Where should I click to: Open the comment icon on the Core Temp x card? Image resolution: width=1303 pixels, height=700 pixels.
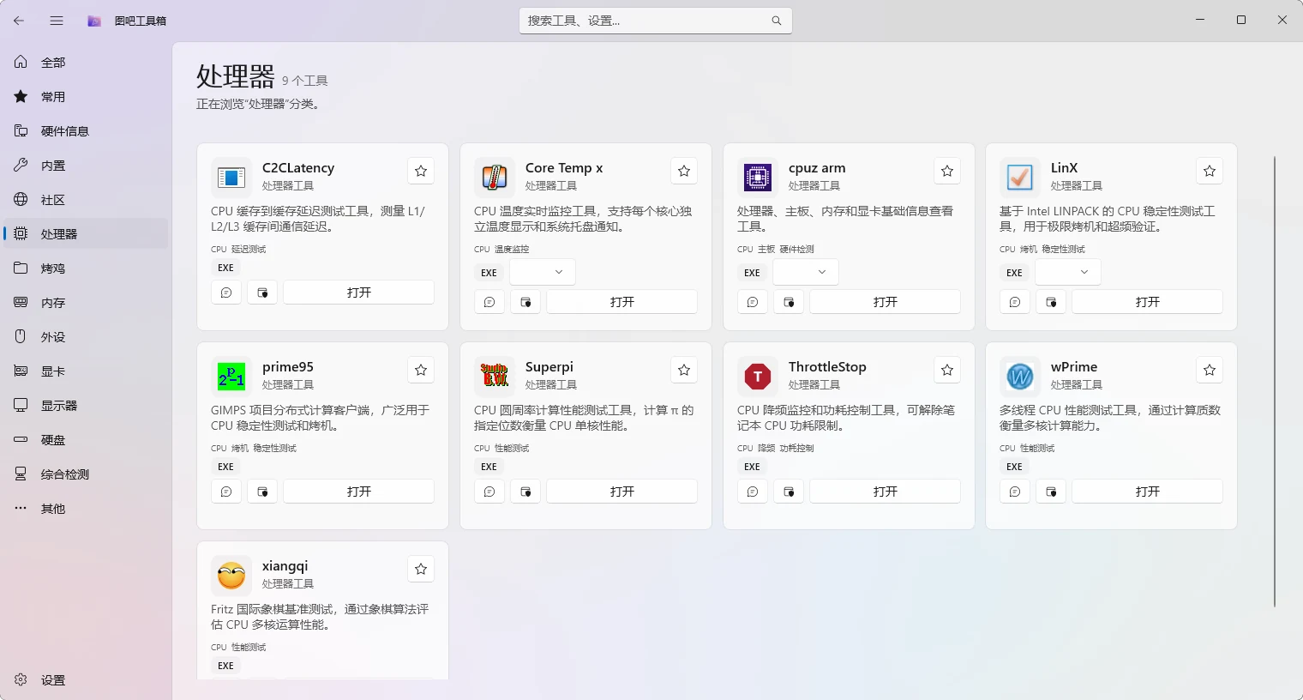pyautogui.click(x=489, y=302)
